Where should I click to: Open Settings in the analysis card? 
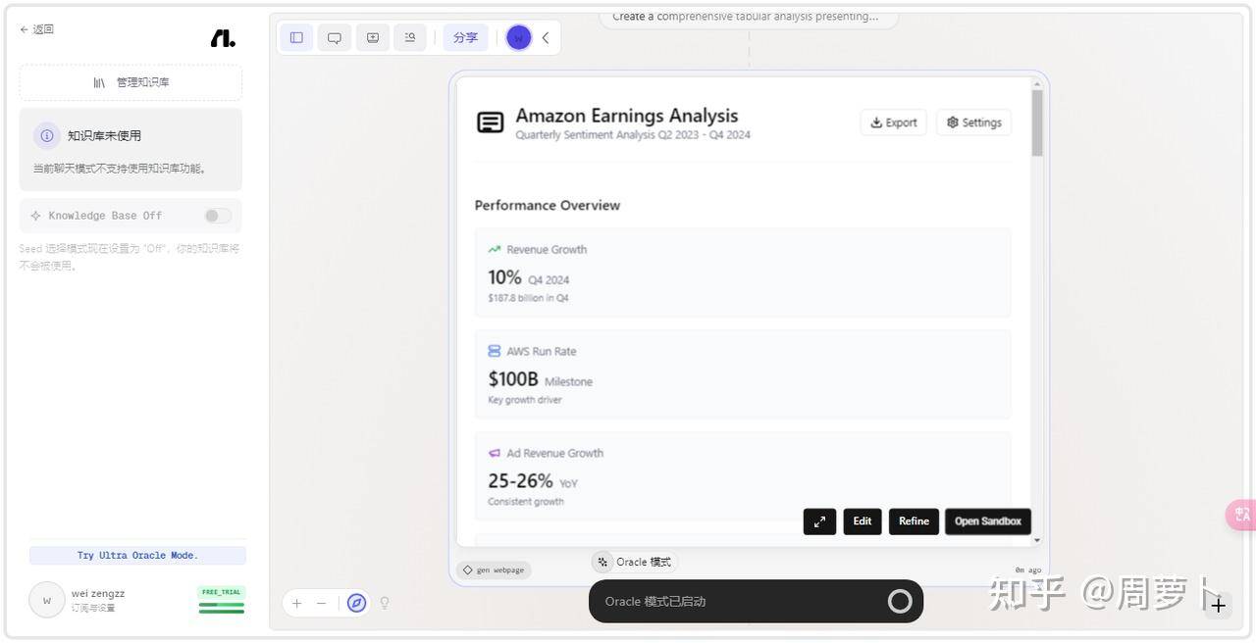[974, 123]
